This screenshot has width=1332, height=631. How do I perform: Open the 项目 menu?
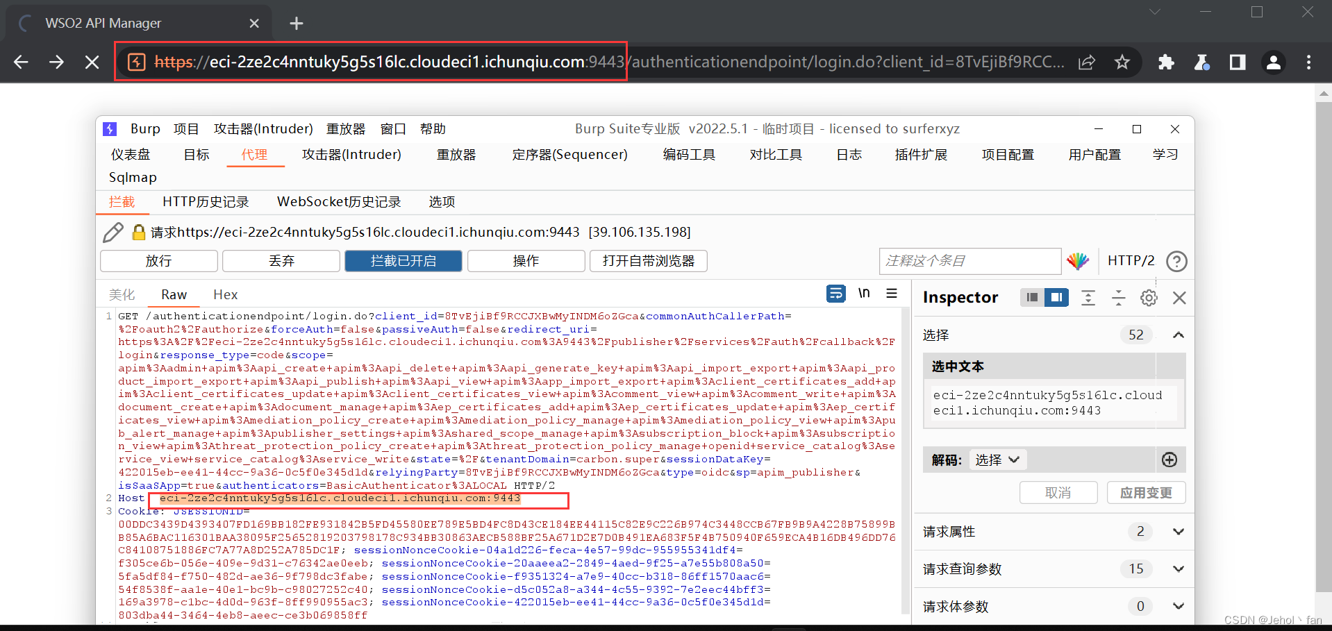[186, 129]
